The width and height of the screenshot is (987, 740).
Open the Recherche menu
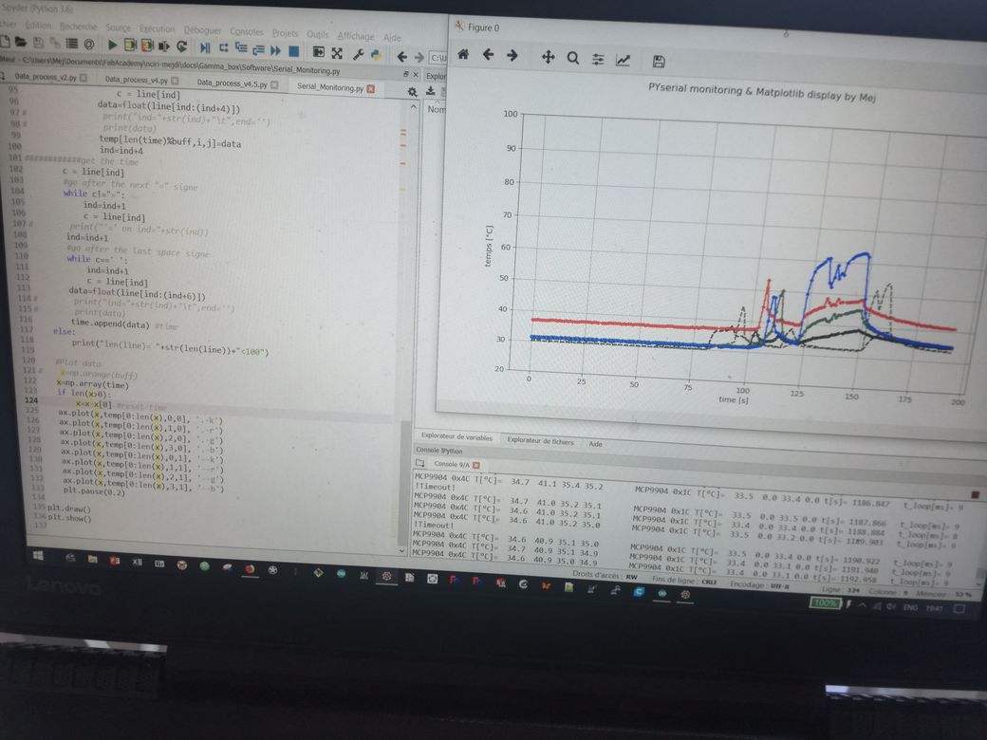79,27
